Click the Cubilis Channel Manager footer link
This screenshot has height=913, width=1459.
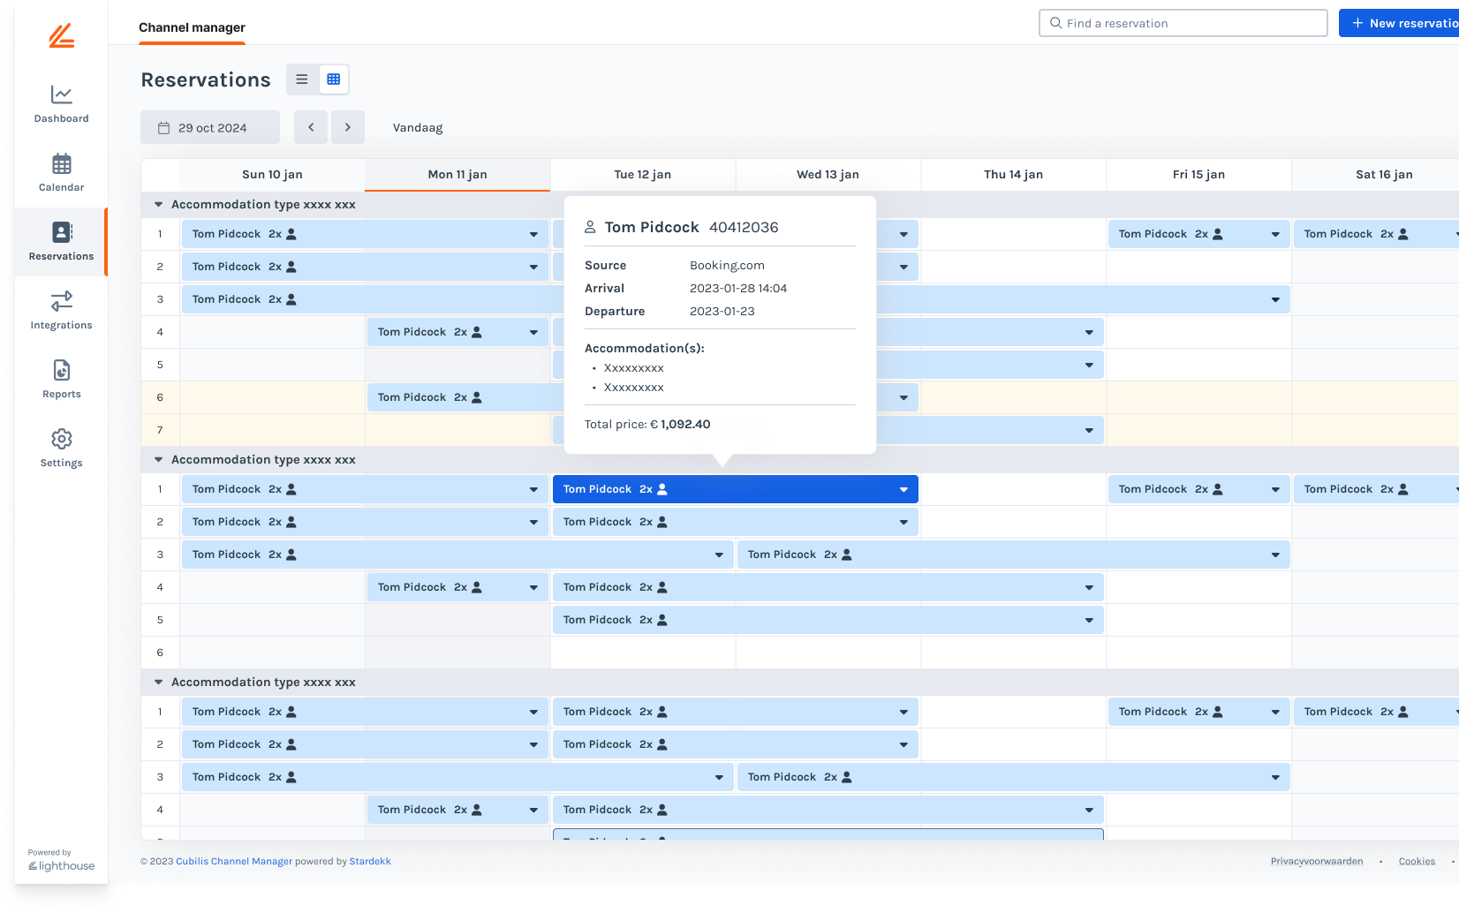tap(234, 862)
